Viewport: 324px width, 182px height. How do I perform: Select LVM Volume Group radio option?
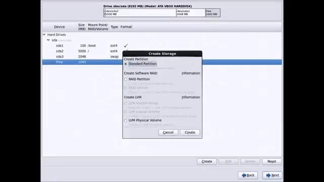click(126, 103)
